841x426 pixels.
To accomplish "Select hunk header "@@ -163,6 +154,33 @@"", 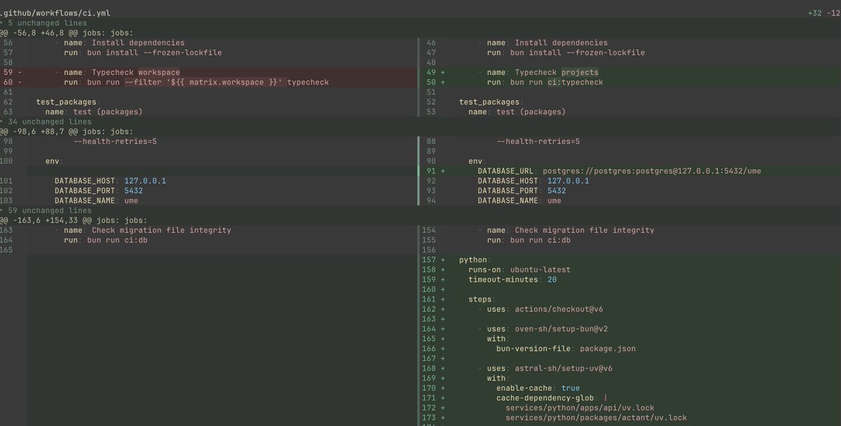I will [x=47, y=220].
